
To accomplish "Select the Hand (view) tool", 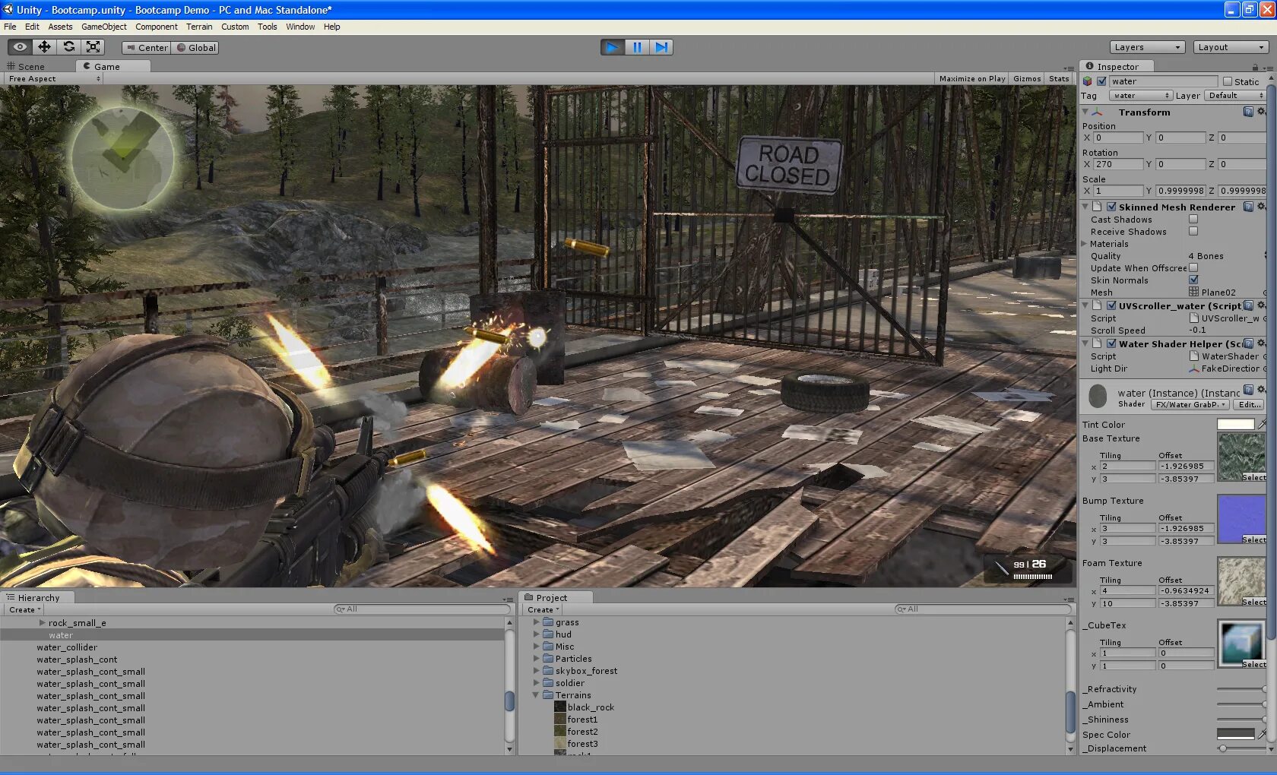I will pos(21,47).
